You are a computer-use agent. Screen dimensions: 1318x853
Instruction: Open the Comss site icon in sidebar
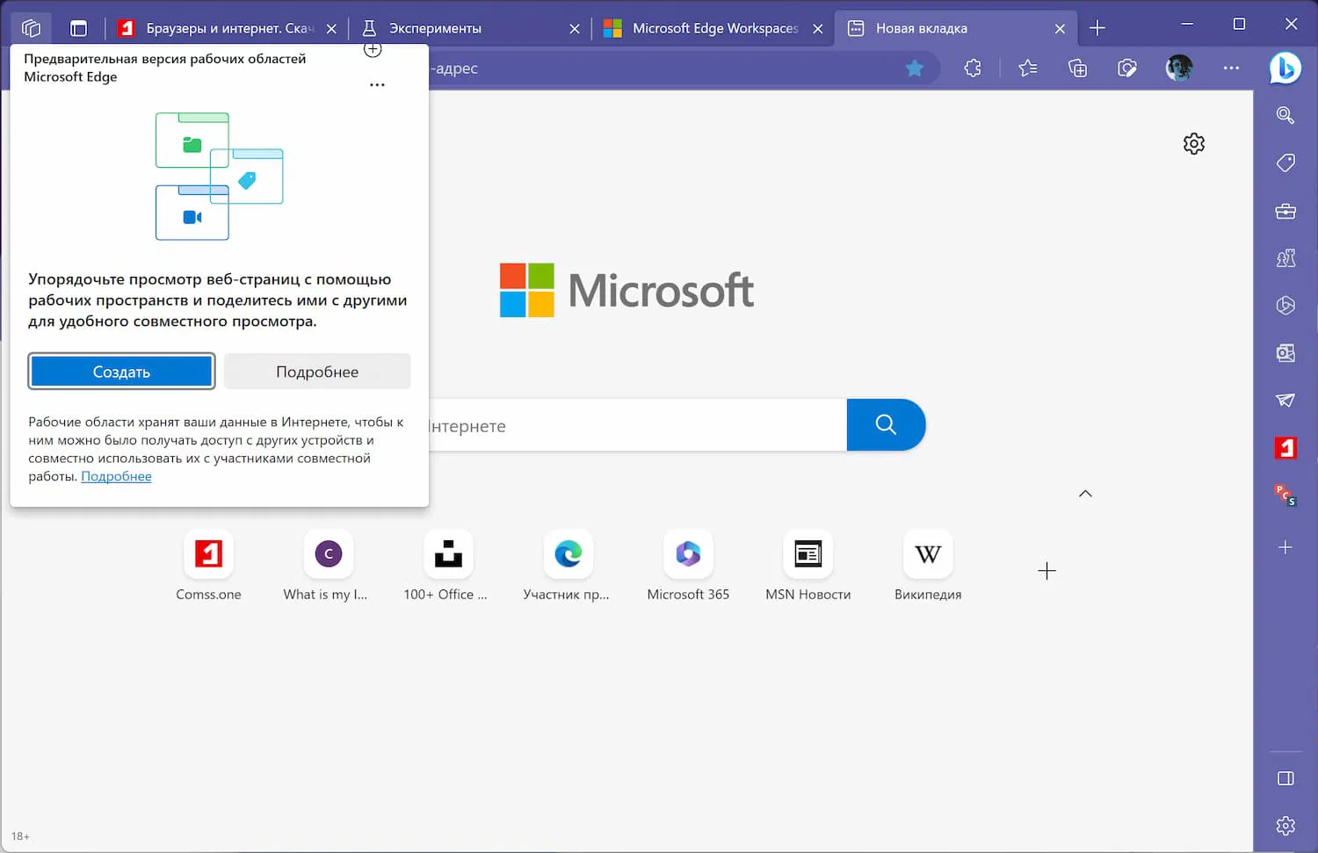[x=1285, y=448]
